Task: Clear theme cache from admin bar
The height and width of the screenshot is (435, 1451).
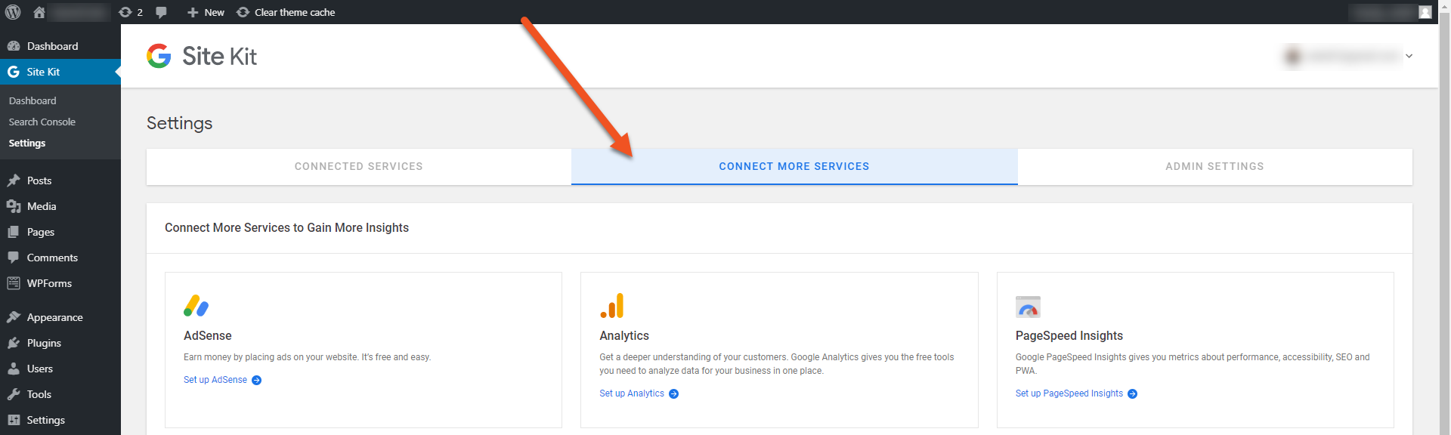Action: click(286, 12)
